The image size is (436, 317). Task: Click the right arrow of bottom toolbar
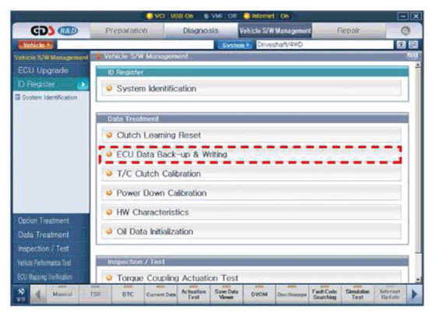[x=414, y=294]
